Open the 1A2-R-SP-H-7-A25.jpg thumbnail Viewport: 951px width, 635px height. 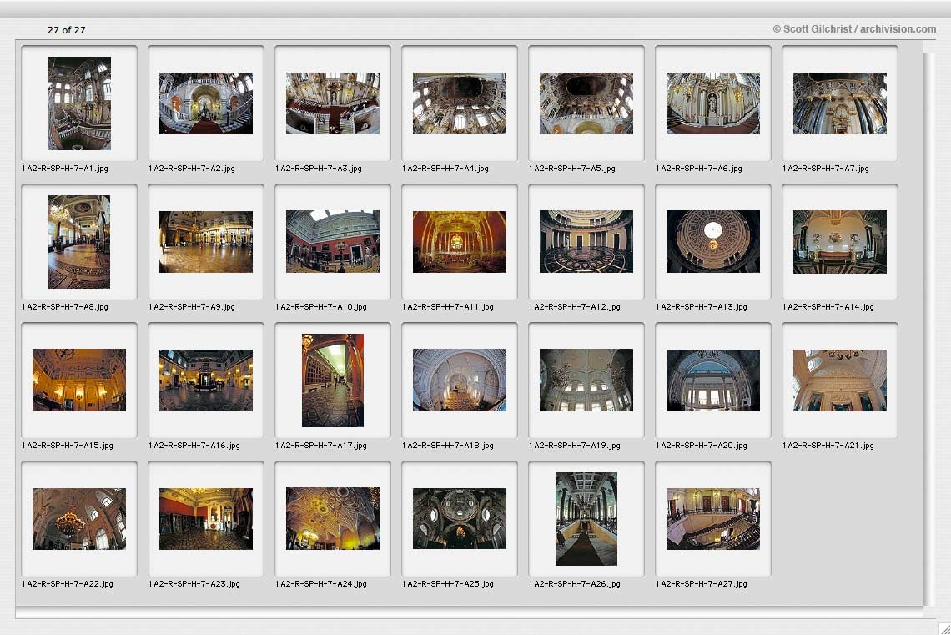coord(459,518)
